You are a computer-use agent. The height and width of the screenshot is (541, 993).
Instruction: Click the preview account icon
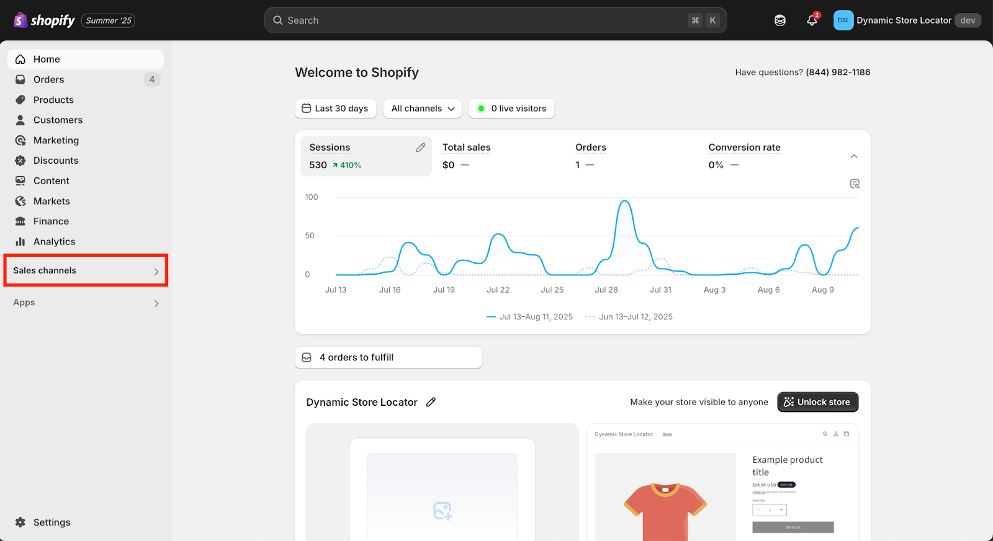pos(836,434)
